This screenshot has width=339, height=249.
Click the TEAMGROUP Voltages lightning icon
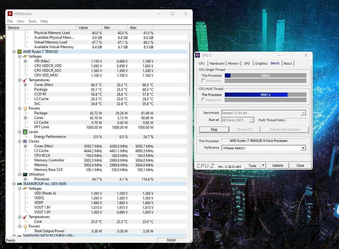click(x=25, y=189)
